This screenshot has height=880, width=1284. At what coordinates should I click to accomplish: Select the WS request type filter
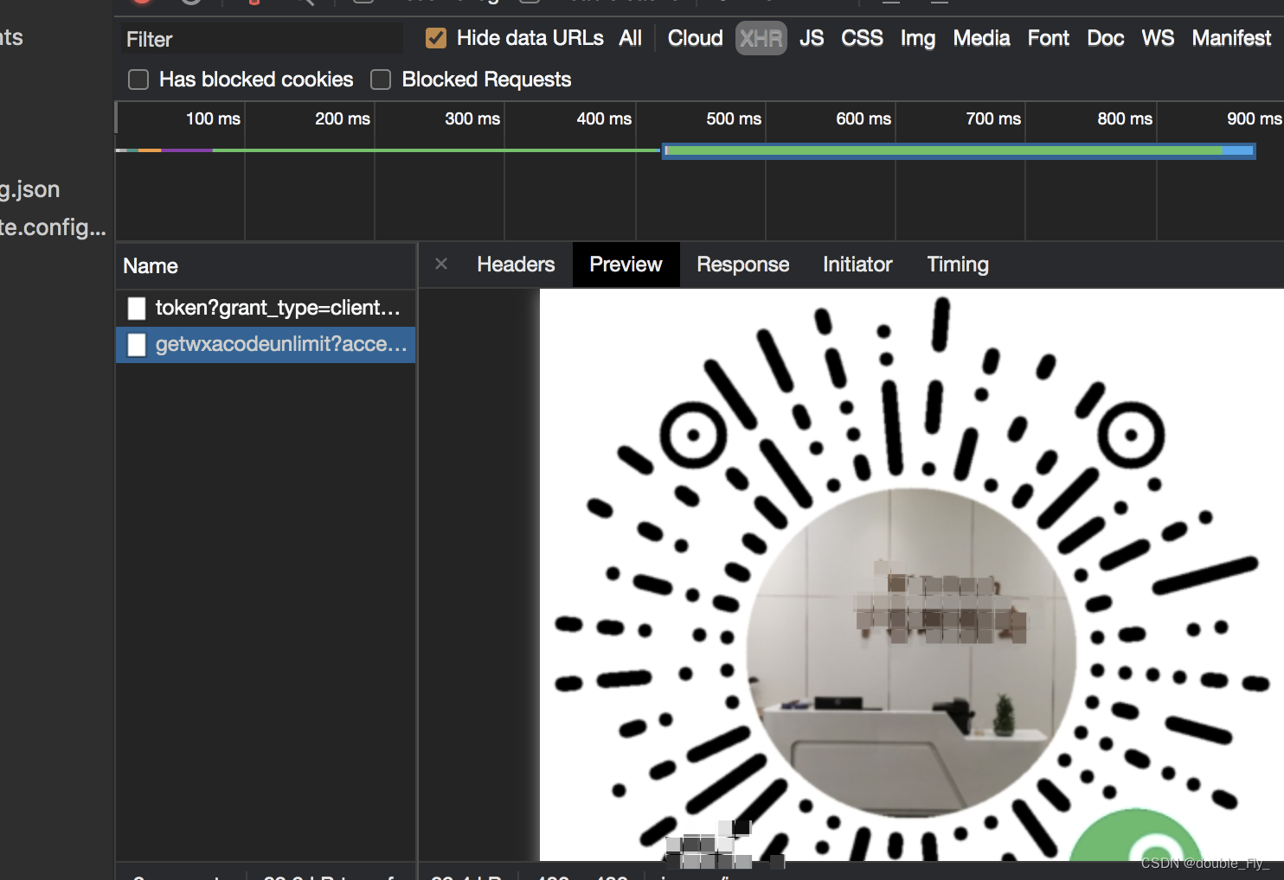point(1158,38)
